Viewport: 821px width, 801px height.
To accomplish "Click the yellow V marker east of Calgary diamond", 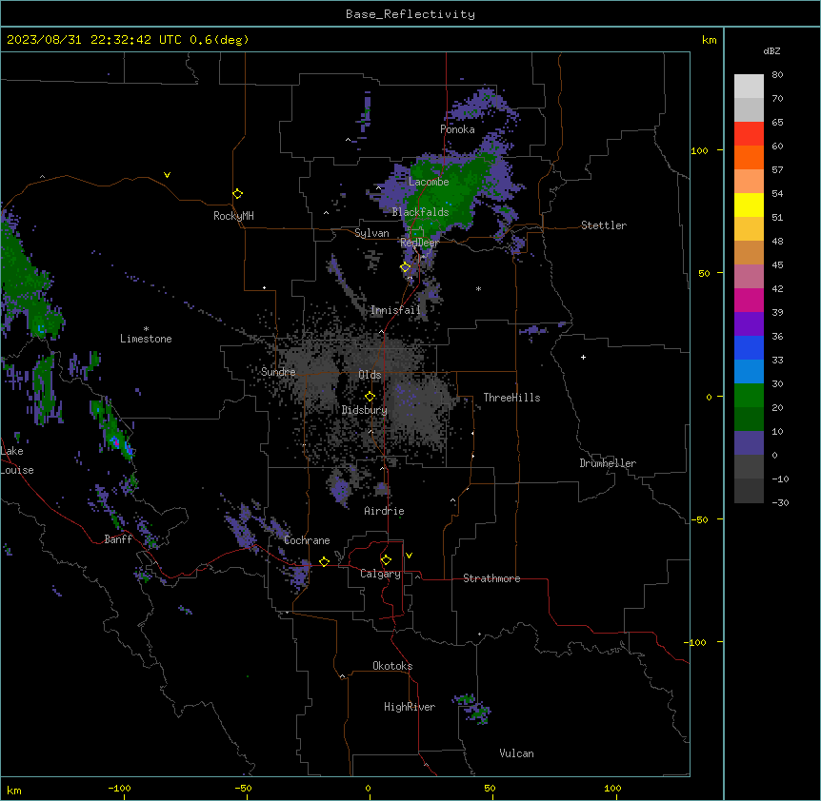I will click(409, 556).
